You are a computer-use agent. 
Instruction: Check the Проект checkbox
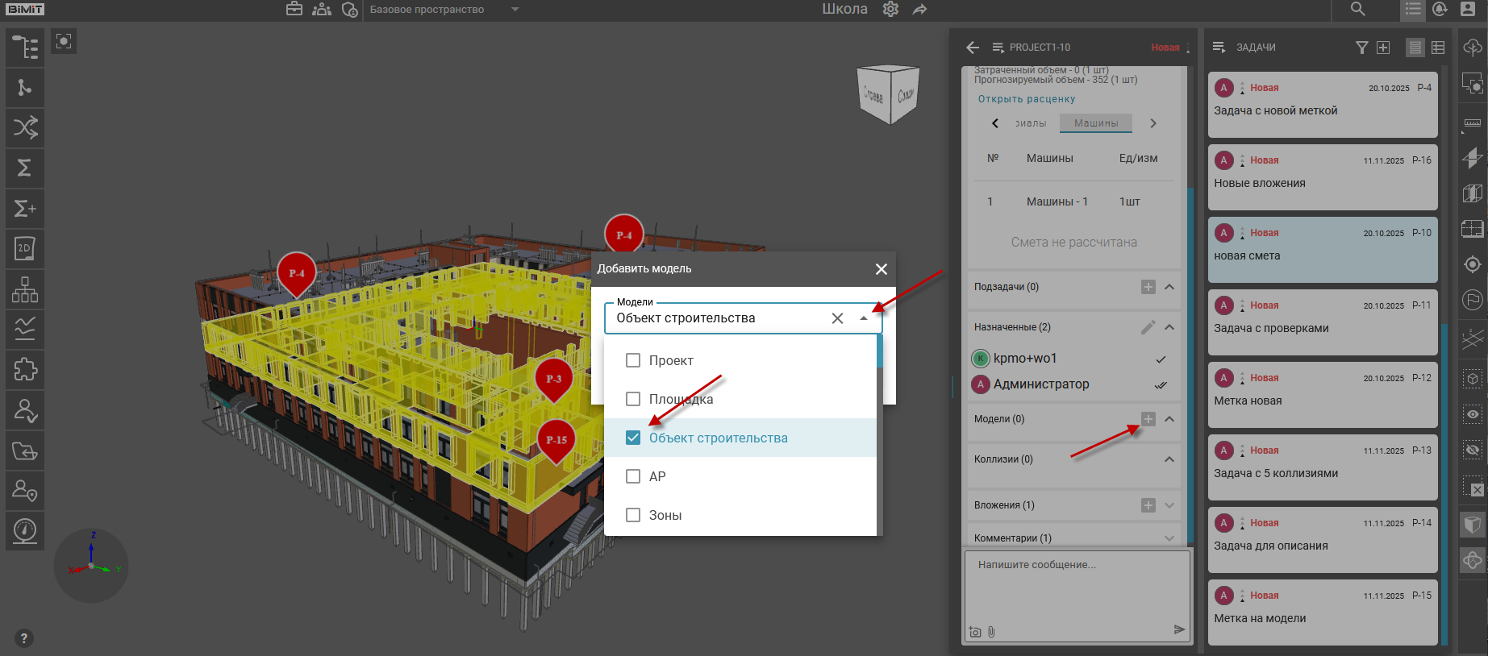633,360
